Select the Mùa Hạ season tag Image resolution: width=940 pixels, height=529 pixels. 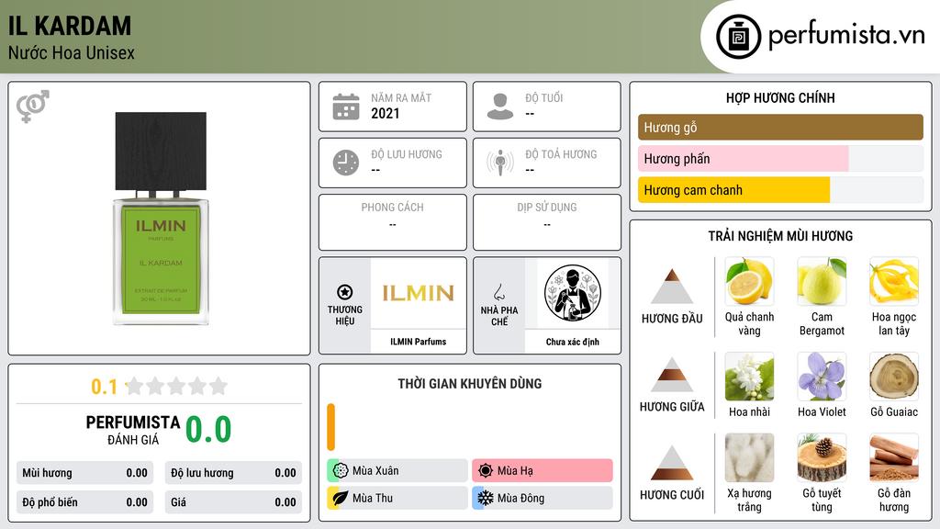coord(543,471)
